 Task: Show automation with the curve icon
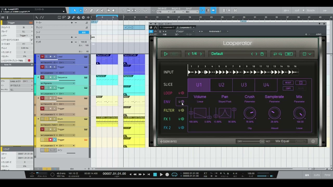[42, 17]
